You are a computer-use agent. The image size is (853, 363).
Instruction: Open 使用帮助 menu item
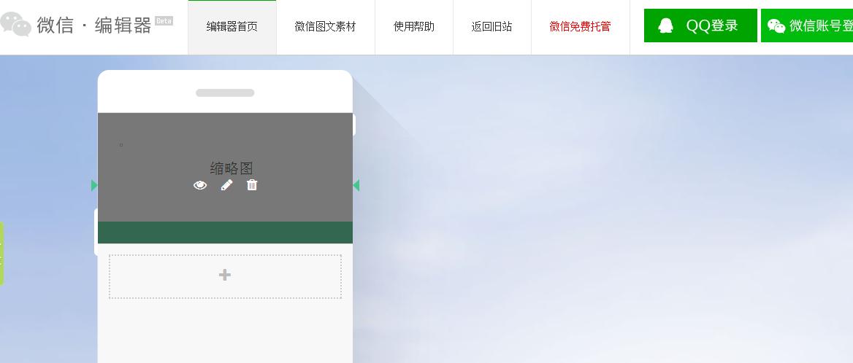pos(414,26)
